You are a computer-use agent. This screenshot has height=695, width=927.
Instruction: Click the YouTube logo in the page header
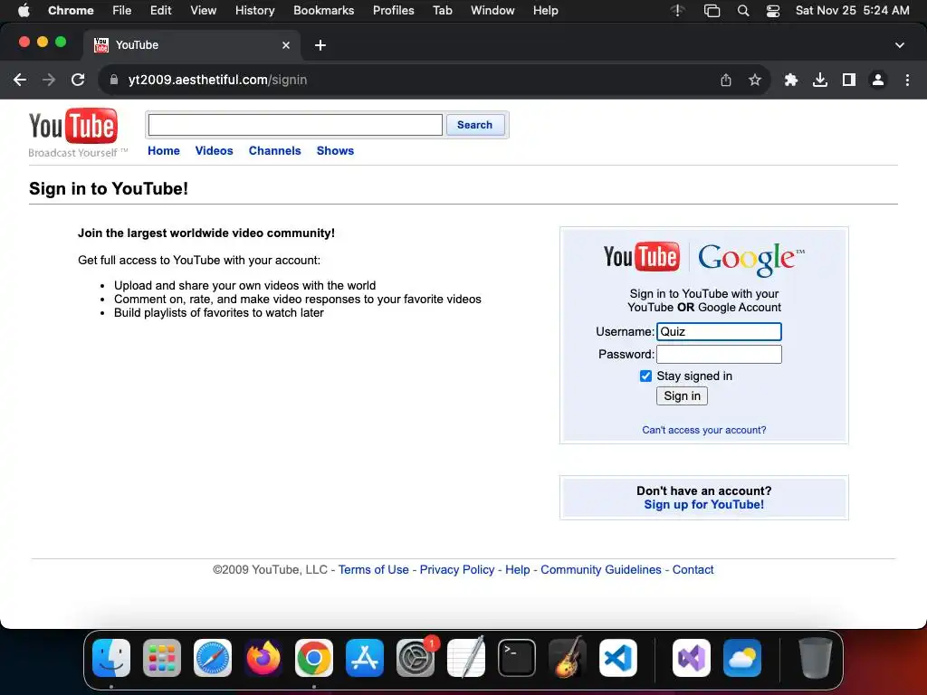pos(73,126)
